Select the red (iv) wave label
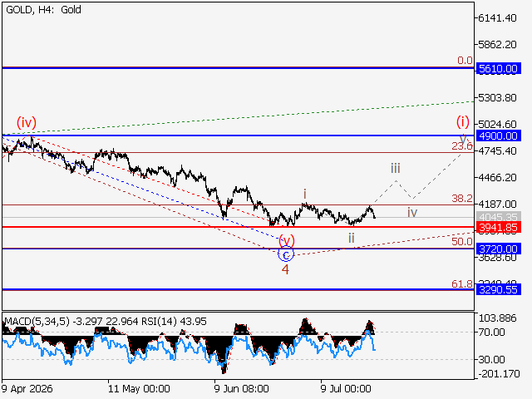Viewport: 532px width, 399px height. (27, 122)
